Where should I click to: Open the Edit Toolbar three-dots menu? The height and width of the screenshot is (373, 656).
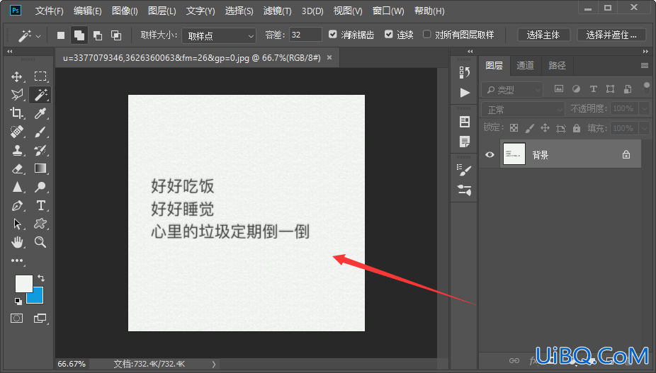(x=17, y=260)
